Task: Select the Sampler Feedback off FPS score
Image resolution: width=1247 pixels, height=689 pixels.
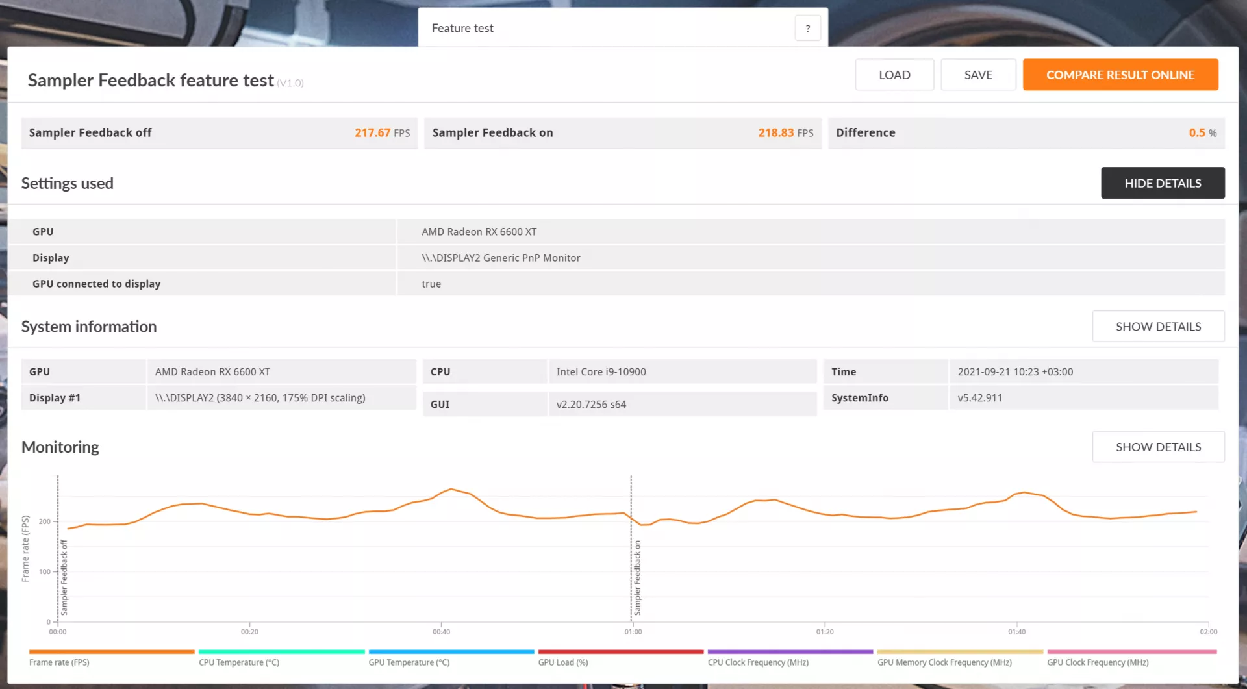Action: [x=382, y=132]
